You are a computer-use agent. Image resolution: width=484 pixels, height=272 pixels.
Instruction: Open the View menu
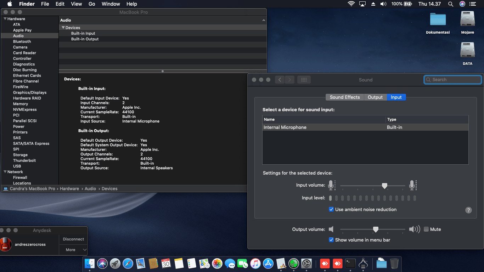point(76,4)
